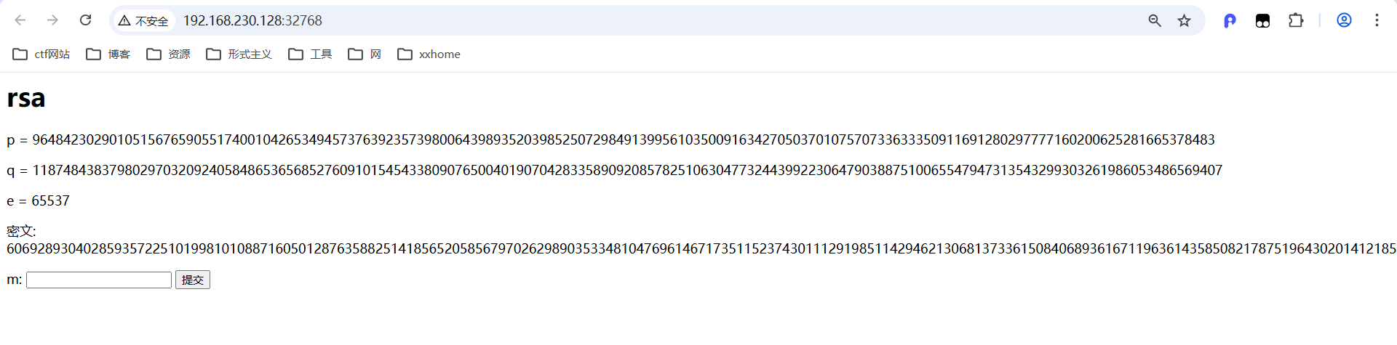
Task: Expand the 资源 bookmark folder
Action: pos(168,54)
